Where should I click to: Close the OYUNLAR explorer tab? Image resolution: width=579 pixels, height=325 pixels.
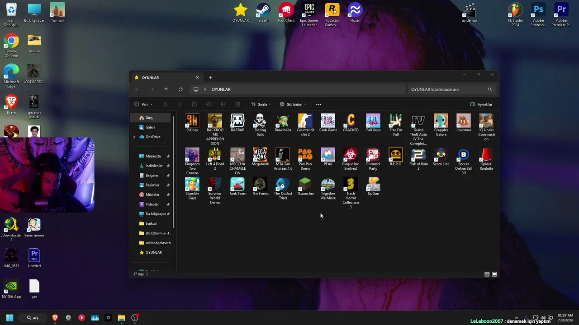click(x=197, y=78)
